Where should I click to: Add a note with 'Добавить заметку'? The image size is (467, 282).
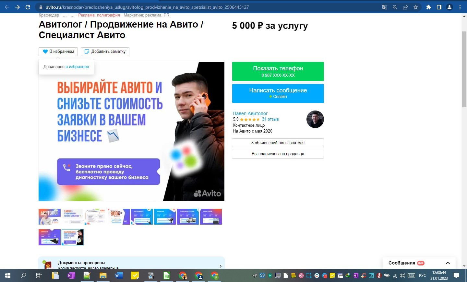(105, 52)
